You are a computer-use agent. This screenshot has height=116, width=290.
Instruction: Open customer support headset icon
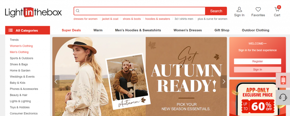pos(283,98)
